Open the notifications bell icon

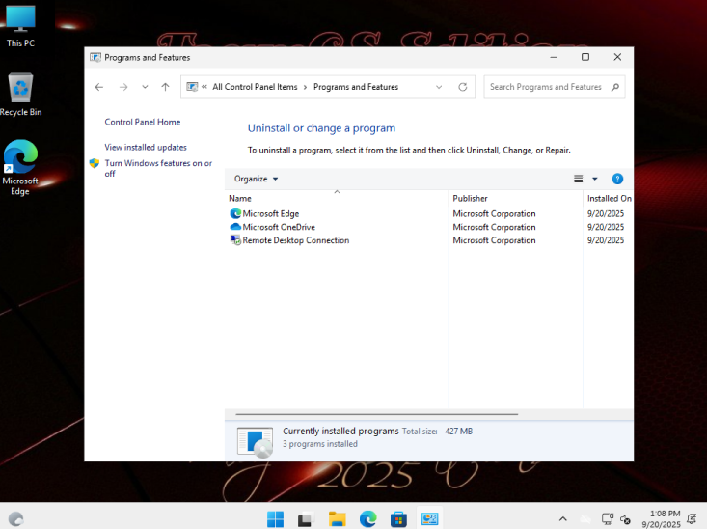click(692, 518)
